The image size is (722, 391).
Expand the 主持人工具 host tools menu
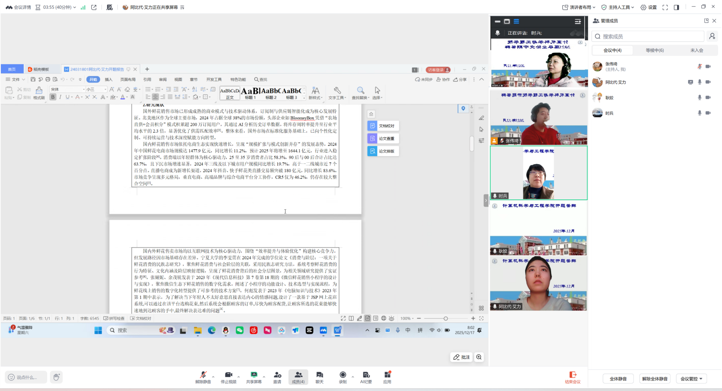[x=618, y=7]
